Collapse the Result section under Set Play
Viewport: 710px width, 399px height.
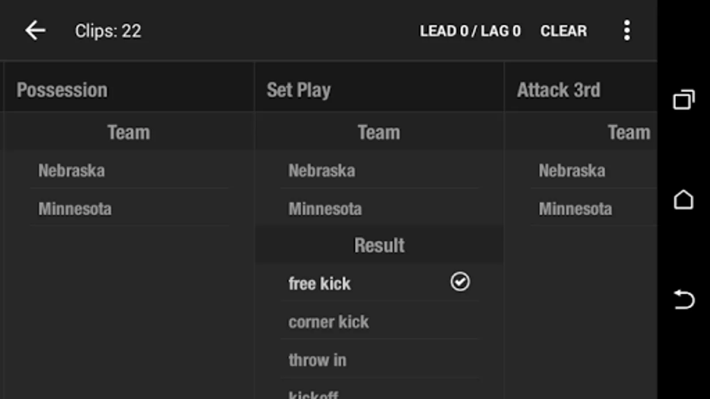tap(379, 245)
